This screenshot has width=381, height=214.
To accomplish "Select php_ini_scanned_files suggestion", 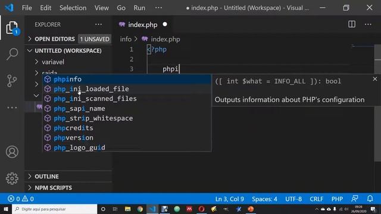I will [x=127, y=99].
